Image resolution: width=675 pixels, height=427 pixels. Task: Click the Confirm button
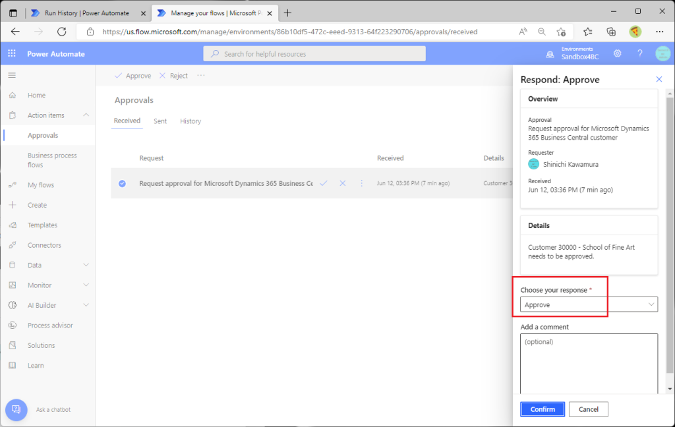point(543,409)
